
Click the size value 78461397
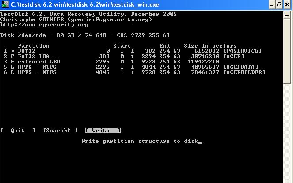click(x=205, y=72)
